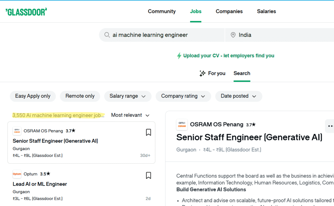This screenshot has height=206, width=334.
Task: Open Jobs menu item
Action: (x=196, y=11)
